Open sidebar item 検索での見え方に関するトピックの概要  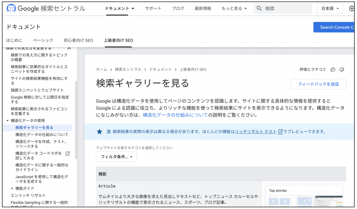point(39,58)
